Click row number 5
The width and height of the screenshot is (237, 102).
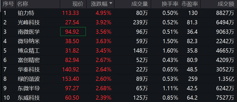tap(5, 50)
